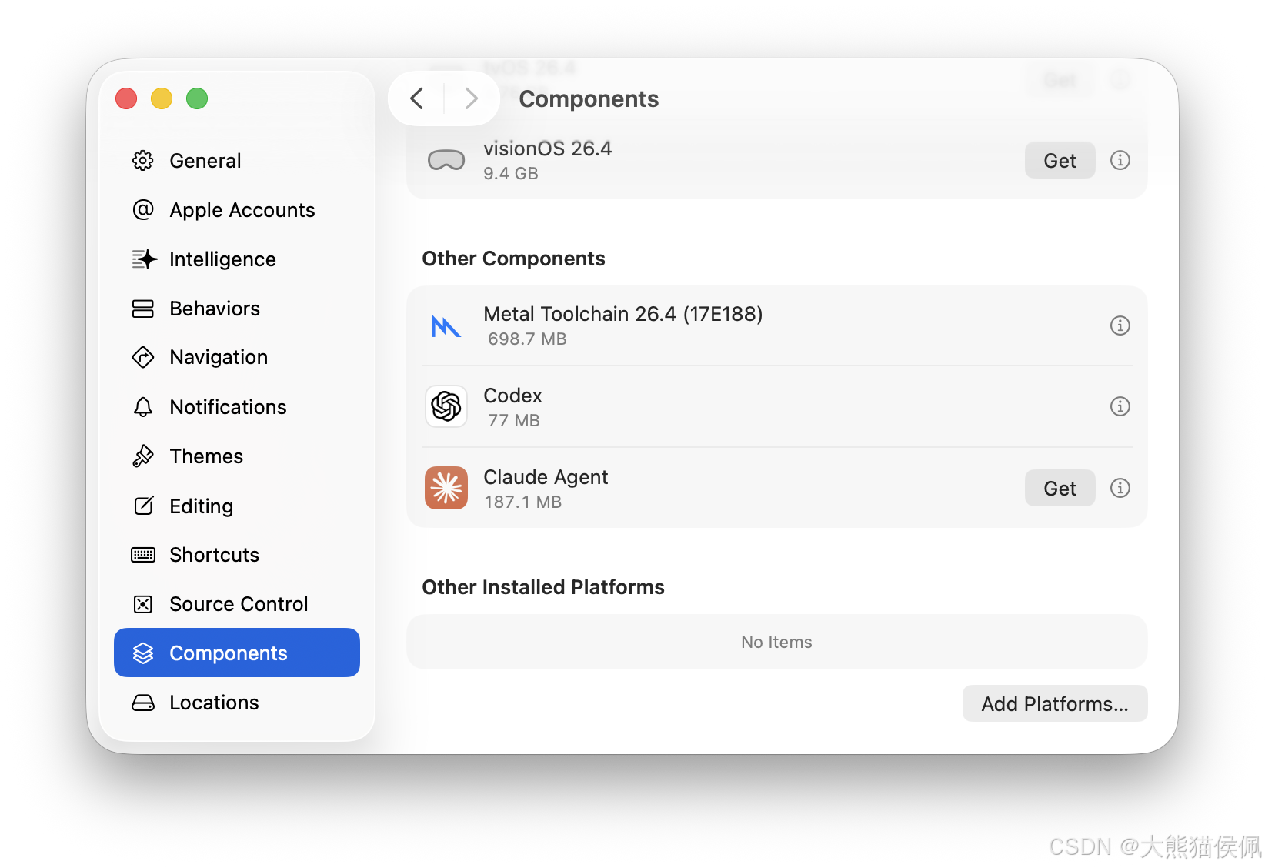Open Themes settings pane

[237, 456]
